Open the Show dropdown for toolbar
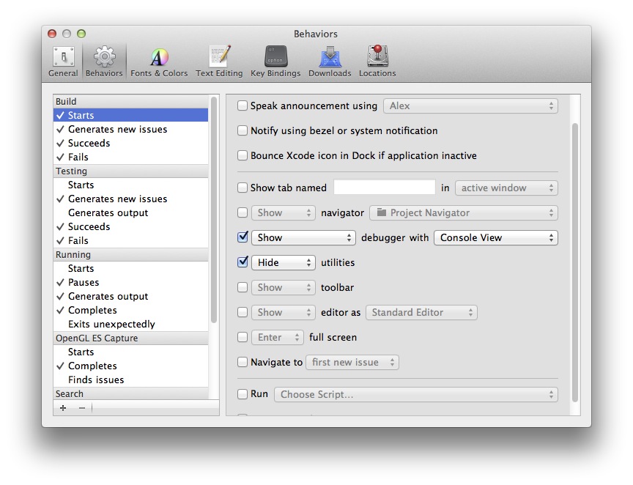Screen dimensions: 633x485 coord(283,287)
